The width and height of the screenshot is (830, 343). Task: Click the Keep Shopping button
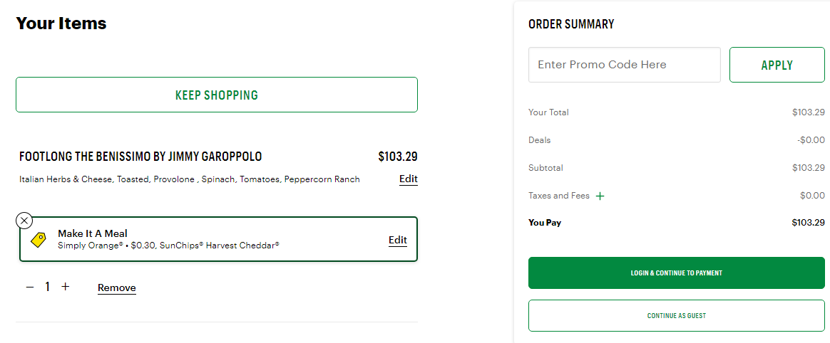[x=217, y=95]
